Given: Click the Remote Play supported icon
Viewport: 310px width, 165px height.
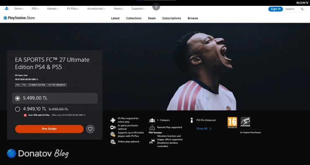Looking at the screenshot, I should [152, 127].
